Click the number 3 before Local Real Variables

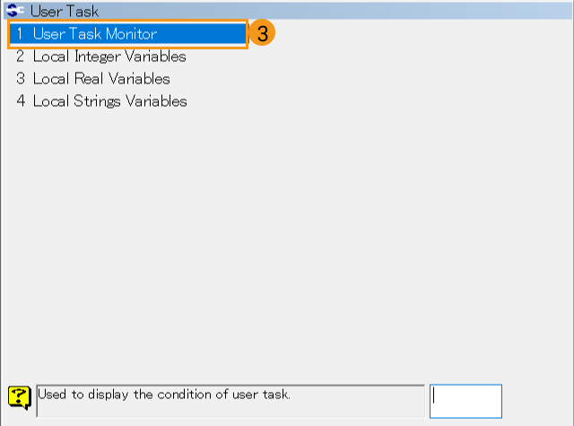20,79
